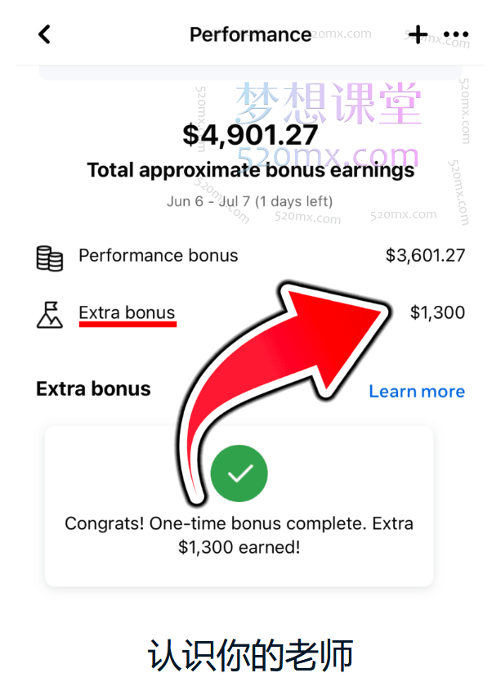501x682 pixels.
Task: Select the underlined Extra bonus label
Action: coord(127,312)
